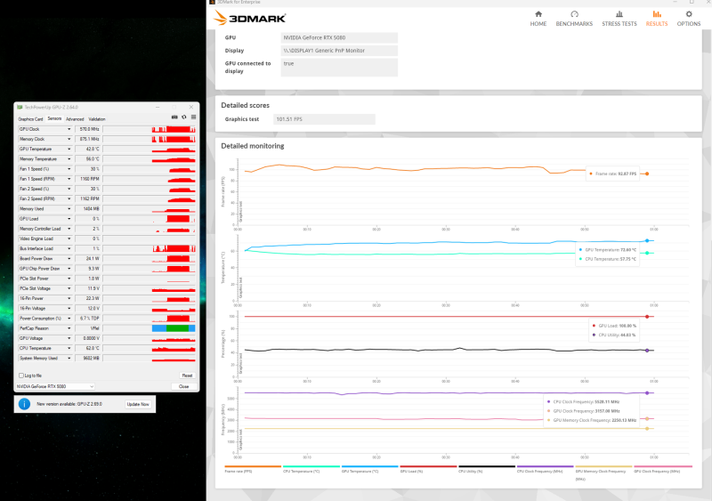
Task: Click the GPU field showing NVIDIA GeForce RTX 5080
Action: (339, 37)
